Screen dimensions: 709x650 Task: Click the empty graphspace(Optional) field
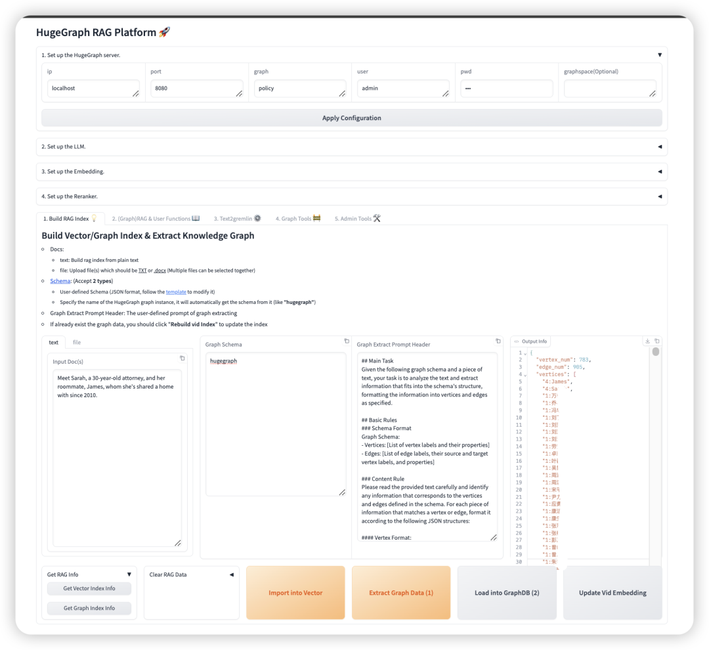[x=610, y=89]
